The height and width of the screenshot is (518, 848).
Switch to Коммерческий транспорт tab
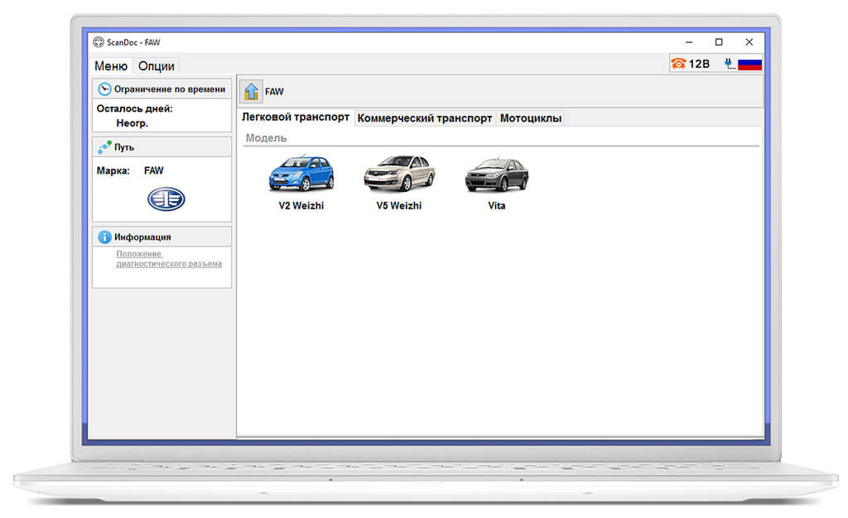coord(425,118)
